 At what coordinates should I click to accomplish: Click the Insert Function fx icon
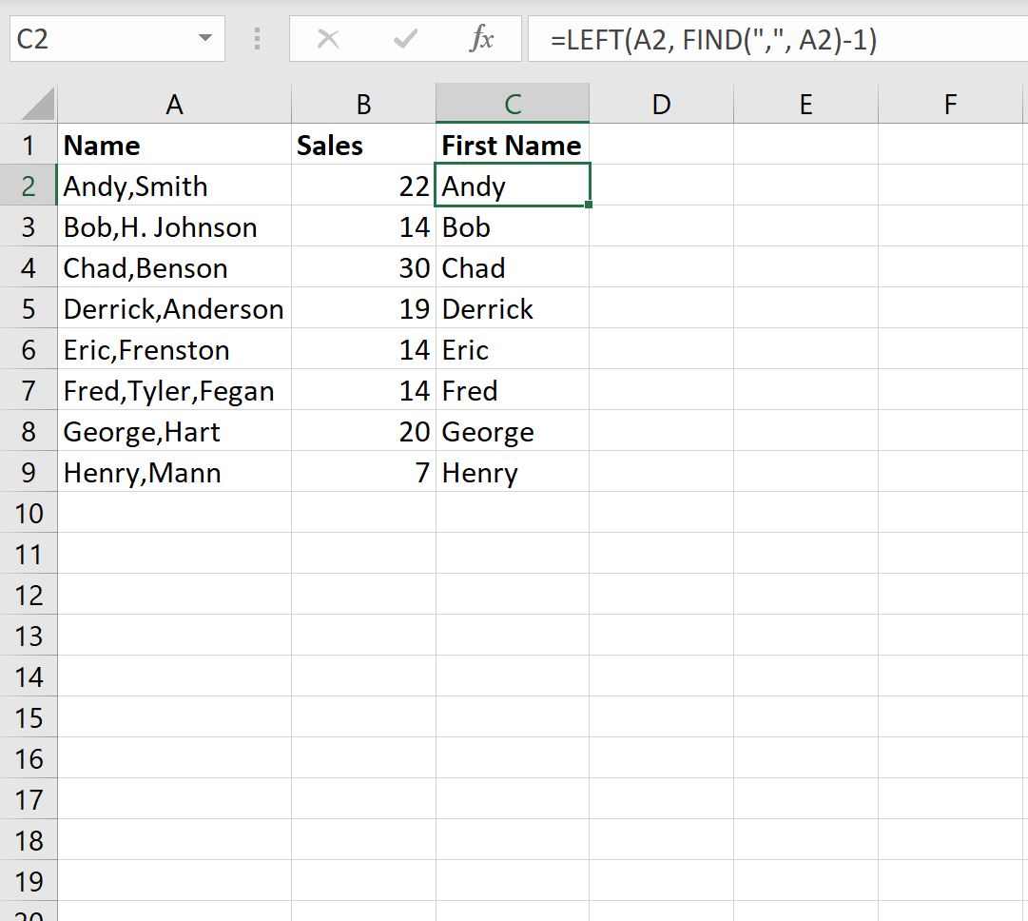(481, 39)
